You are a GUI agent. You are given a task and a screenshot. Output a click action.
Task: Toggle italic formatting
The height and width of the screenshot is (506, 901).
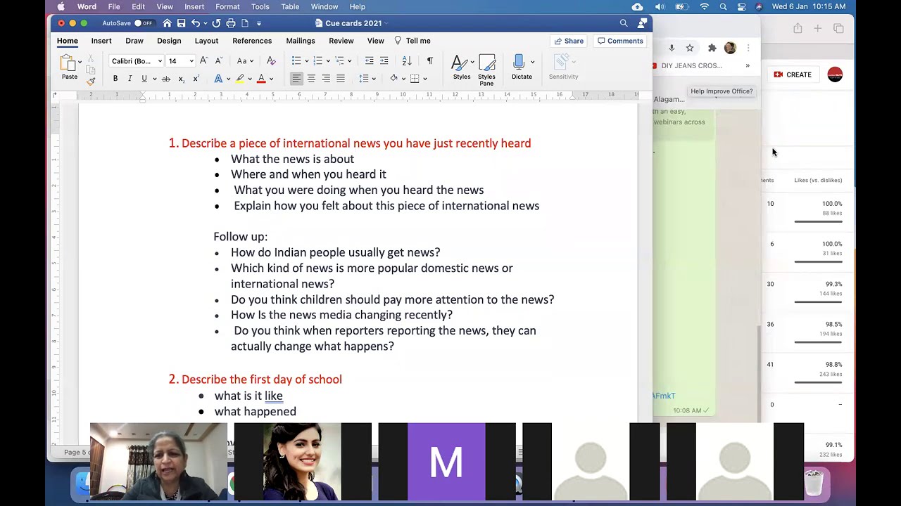[x=130, y=79]
